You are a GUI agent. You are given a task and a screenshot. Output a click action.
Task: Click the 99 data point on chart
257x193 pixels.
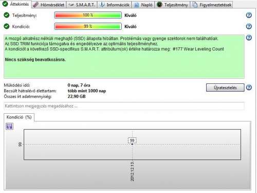coord(132,144)
